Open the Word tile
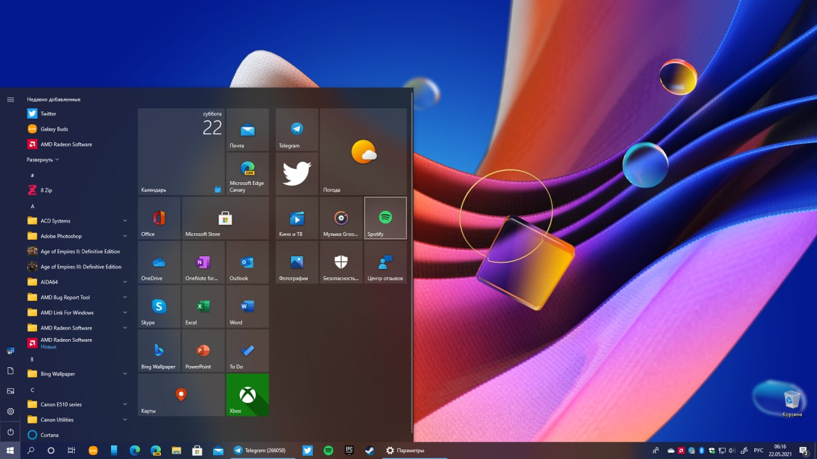Screen dimensions: 817x459 tap(247, 307)
